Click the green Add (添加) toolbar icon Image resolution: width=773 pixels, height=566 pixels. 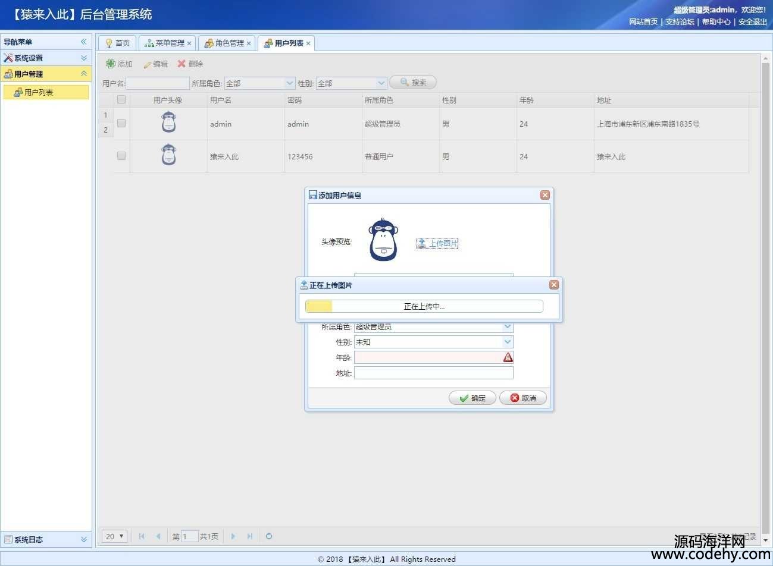click(111, 64)
